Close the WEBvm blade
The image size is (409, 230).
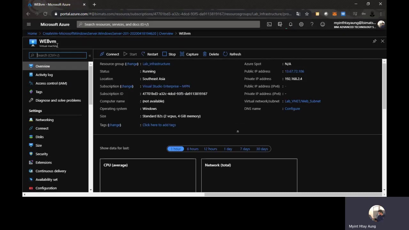pos(382,41)
